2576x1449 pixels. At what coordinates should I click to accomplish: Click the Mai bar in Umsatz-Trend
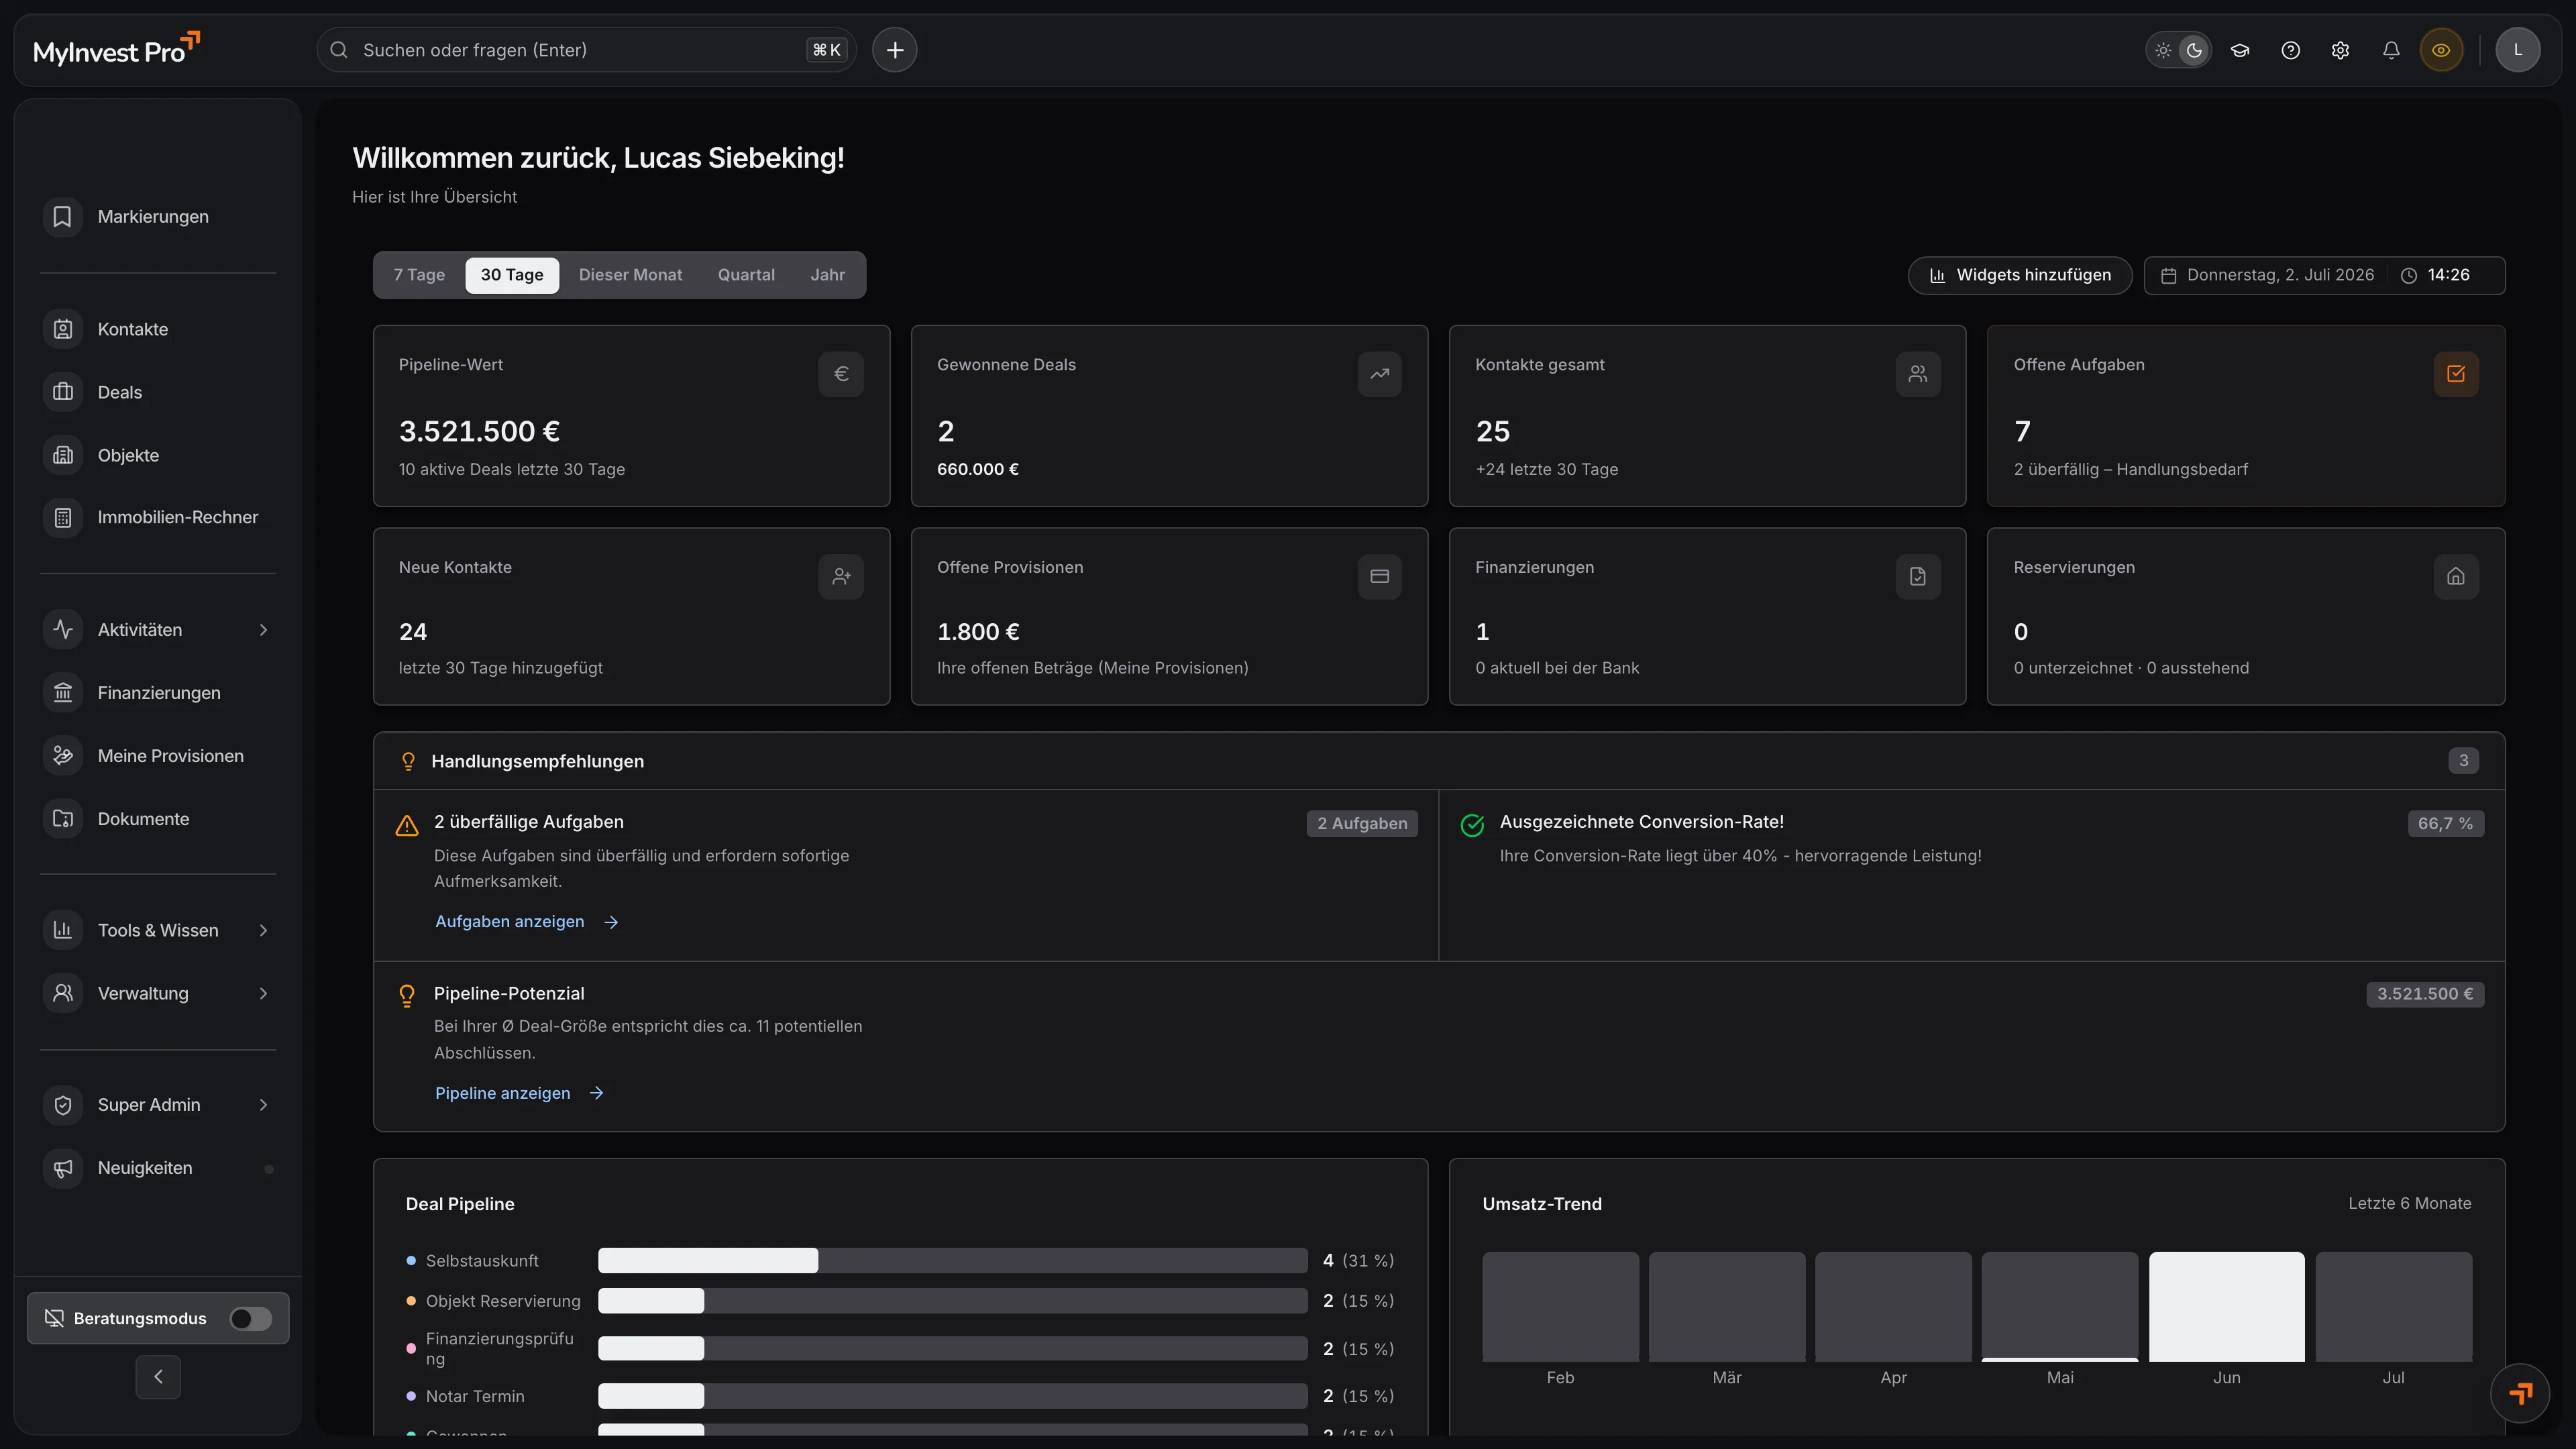pos(2059,1306)
